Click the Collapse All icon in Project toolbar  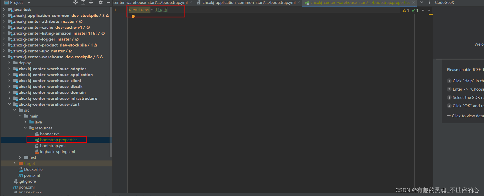point(91,2)
